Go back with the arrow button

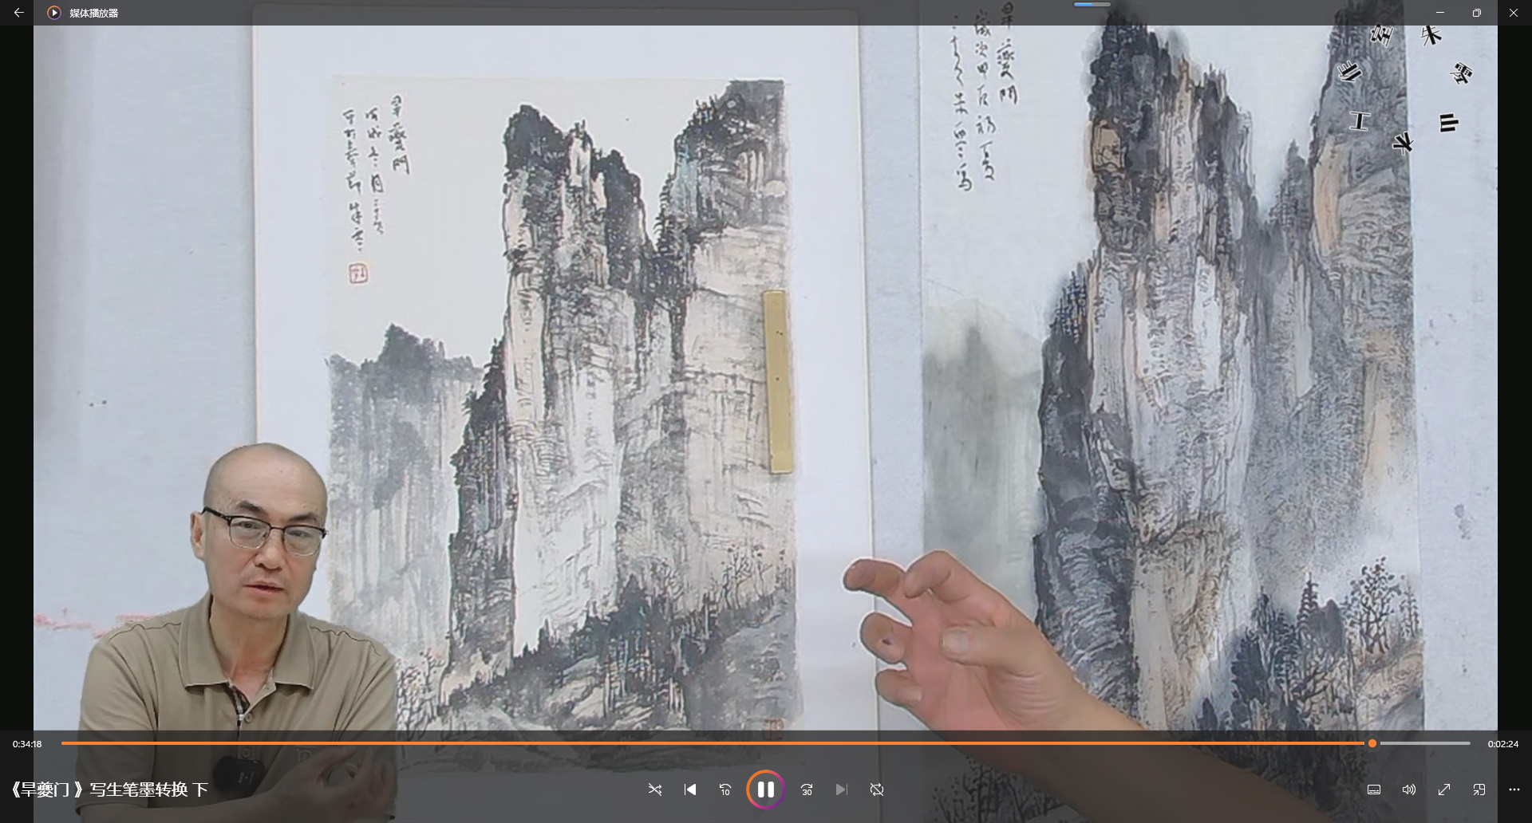[18, 13]
